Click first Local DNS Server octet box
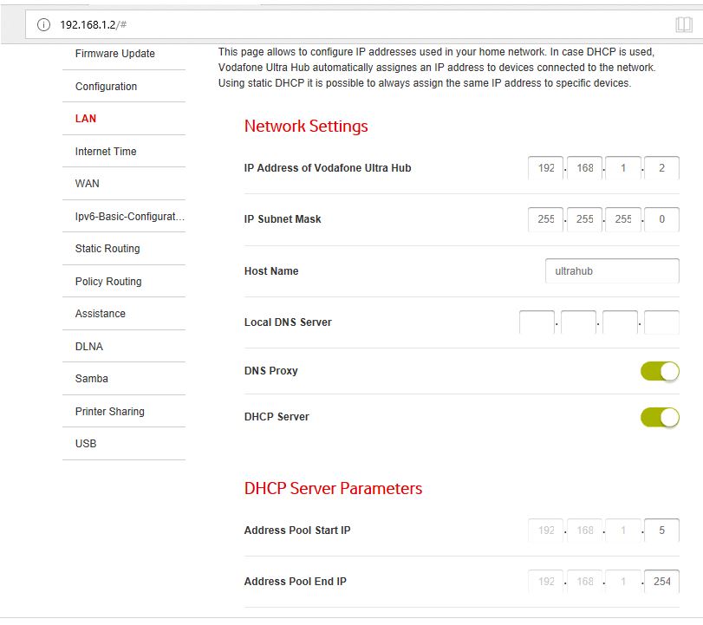The width and height of the screenshot is (703, 625). (537, 322)
